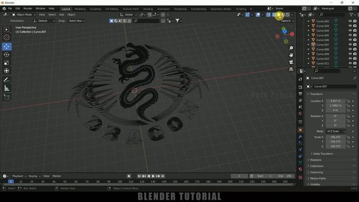Open the timeline Keying popover
This screenshot has width=359, height=202.
[34, 176]
